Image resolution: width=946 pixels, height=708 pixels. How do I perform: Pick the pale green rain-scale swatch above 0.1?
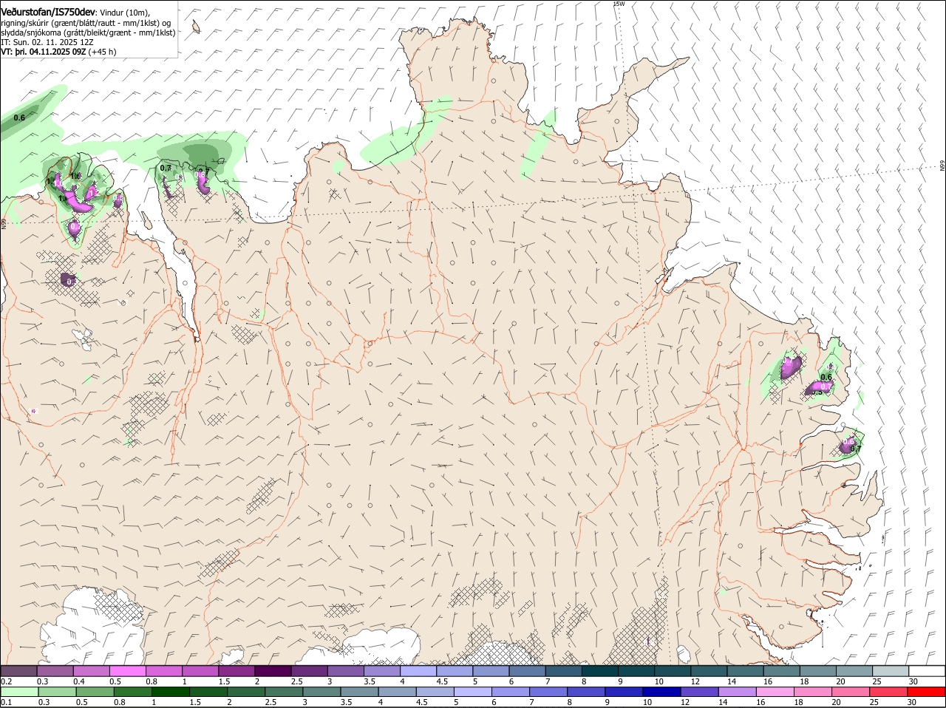coord(19,692)
